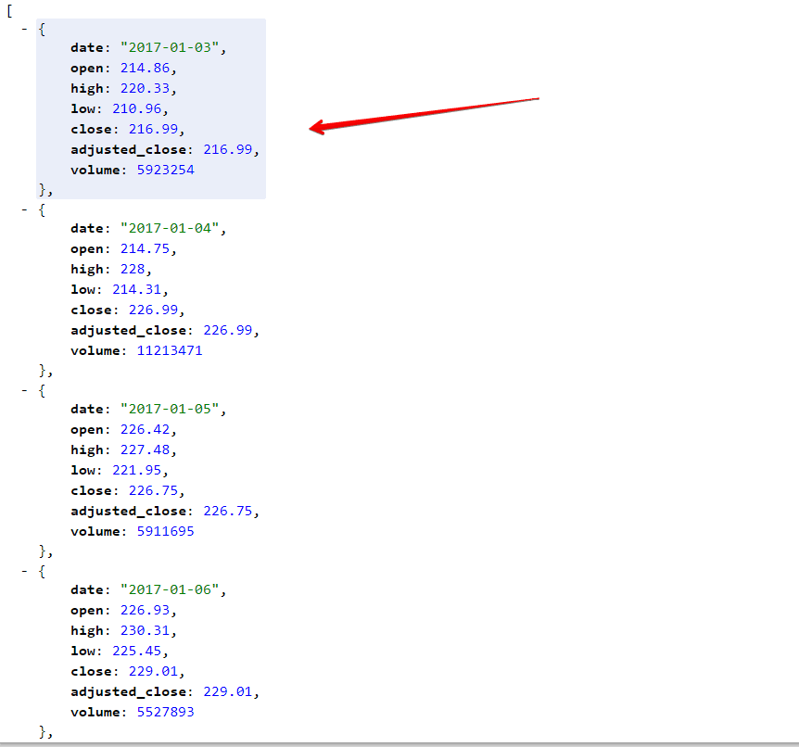Select date value "2017-01-03"
This screenshot has width=799, height=747.
point(170,47)
